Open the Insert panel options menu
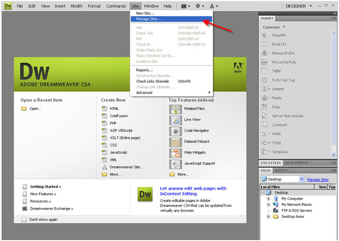 pos(333,18)
